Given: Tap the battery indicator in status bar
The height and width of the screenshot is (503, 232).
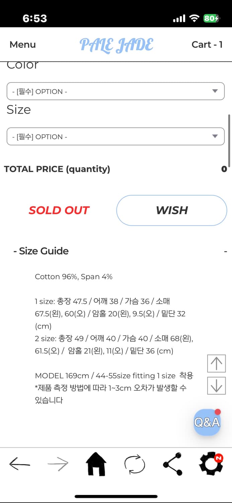Looking at the screenshot, I should tap(211, 18).
